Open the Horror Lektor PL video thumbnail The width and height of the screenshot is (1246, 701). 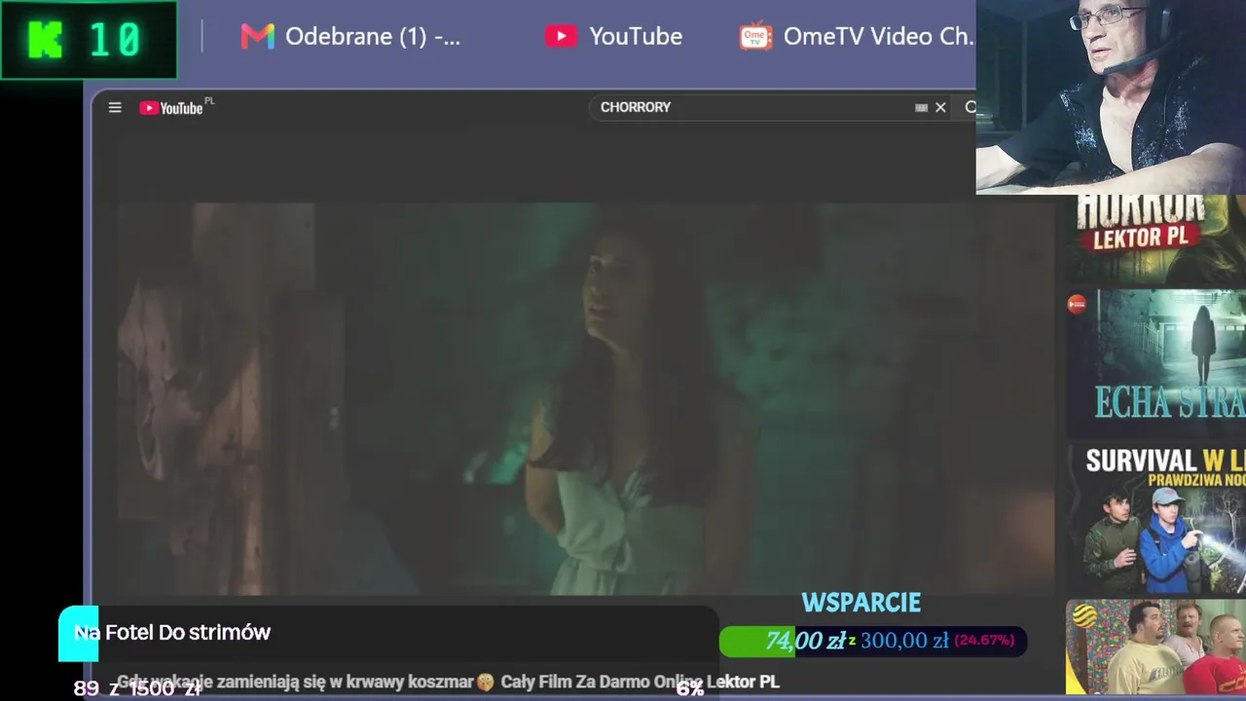pos(1155,240)
